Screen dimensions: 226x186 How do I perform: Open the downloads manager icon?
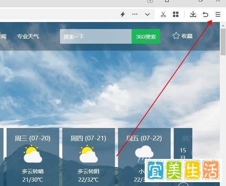click(x=193, y=14)
